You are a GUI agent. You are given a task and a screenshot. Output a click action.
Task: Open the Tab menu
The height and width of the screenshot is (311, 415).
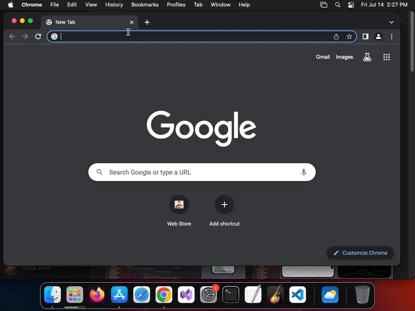point(198,5)
